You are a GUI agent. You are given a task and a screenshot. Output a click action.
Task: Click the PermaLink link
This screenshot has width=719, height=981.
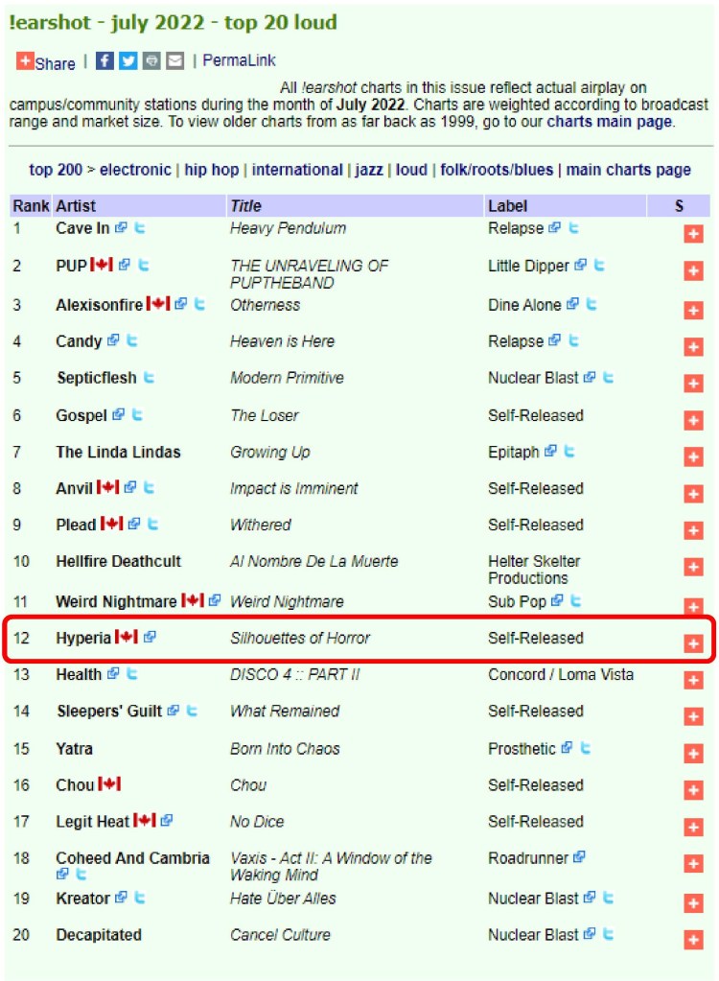coord(239,60)
